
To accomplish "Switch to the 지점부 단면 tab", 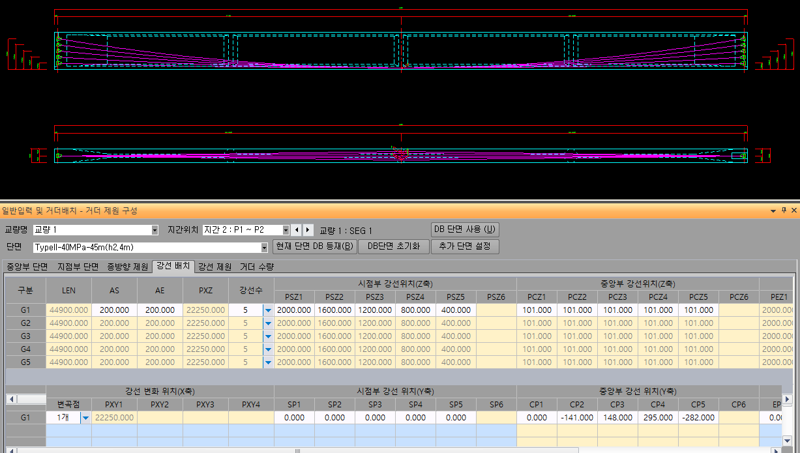I will 78,267.
